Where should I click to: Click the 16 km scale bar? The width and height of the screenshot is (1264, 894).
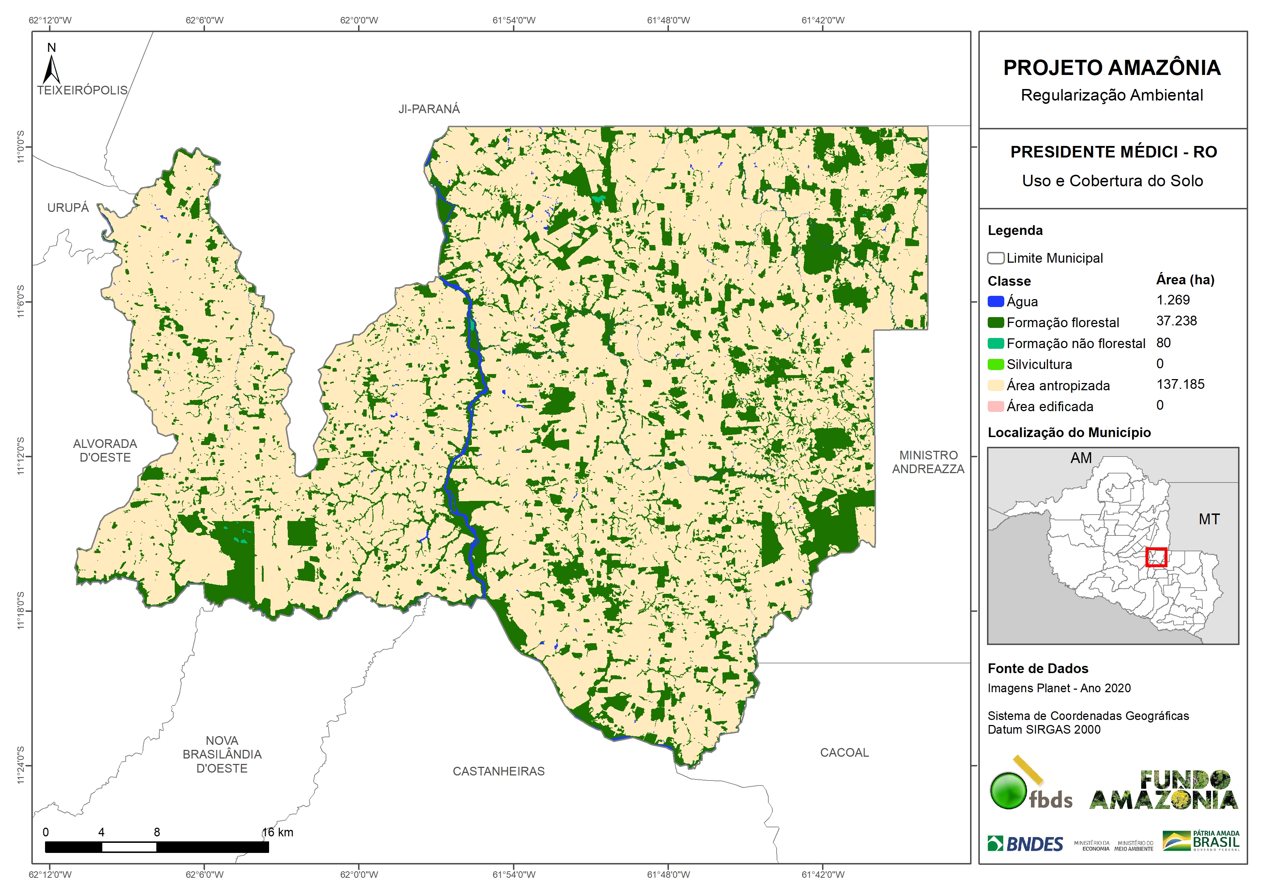[156, 847]
